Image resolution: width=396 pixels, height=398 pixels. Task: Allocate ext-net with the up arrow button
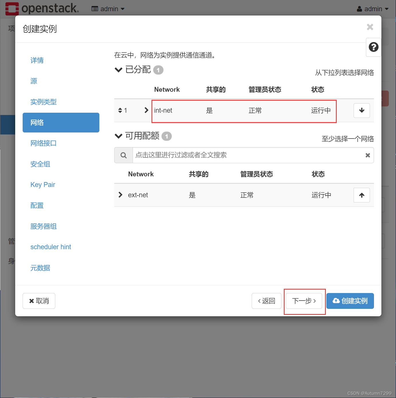click(x=362, y=195)
